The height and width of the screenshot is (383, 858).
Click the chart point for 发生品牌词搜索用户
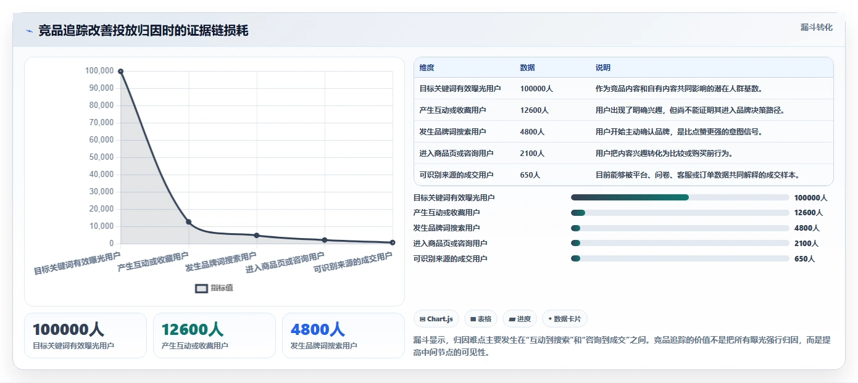(x=257, y=236)
